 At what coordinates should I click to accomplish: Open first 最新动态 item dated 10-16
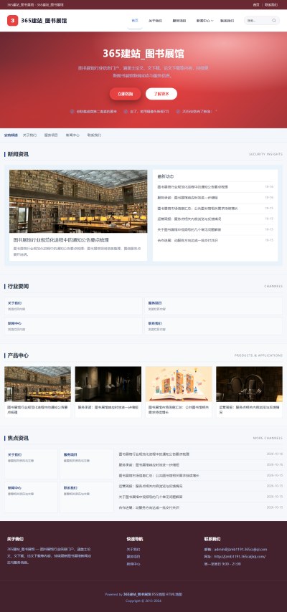tap(215, 187)
